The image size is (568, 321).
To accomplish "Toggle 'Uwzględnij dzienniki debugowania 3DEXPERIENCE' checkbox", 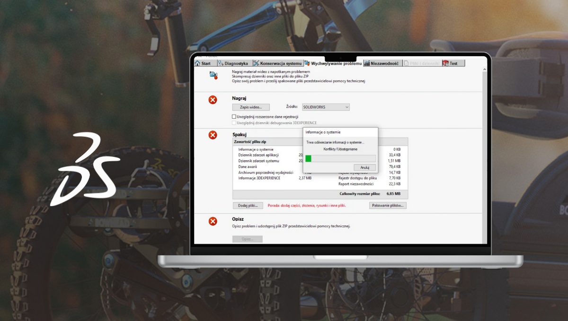I will coord(234,123).
